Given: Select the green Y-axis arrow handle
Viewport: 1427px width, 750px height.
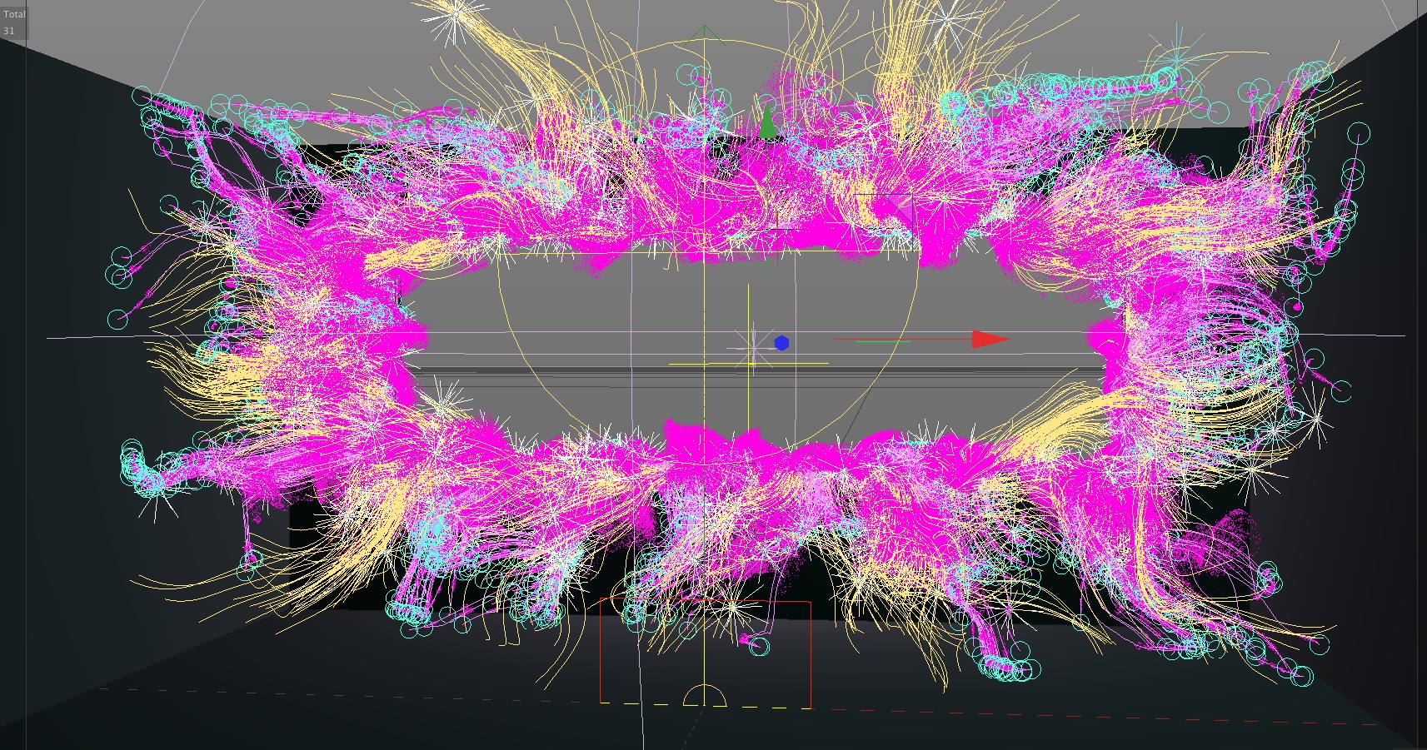Looking at the screenshot, I should coord(767,122).
